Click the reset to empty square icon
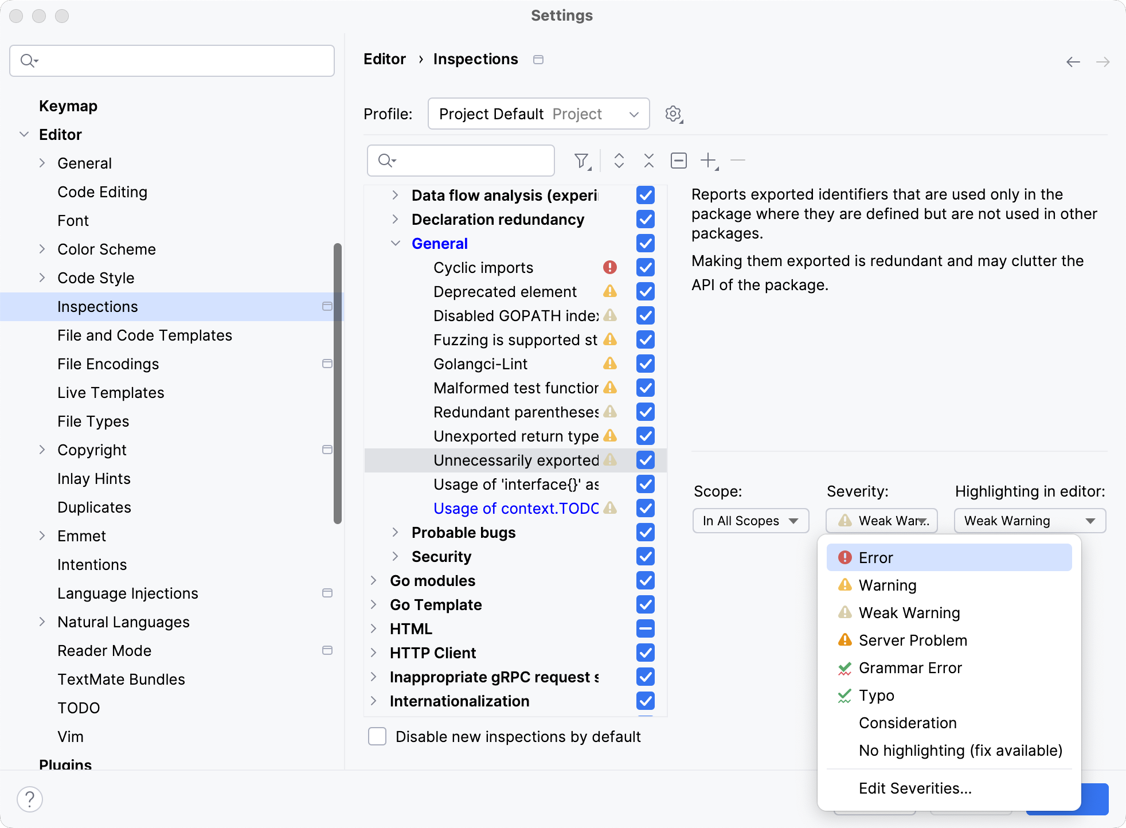 [678, 161]
